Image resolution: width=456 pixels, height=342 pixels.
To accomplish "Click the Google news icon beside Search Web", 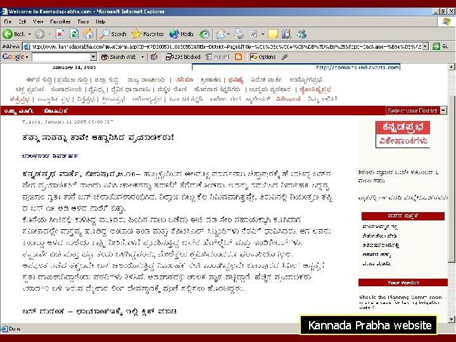I will pyautogui.click(x=154, y=57).
